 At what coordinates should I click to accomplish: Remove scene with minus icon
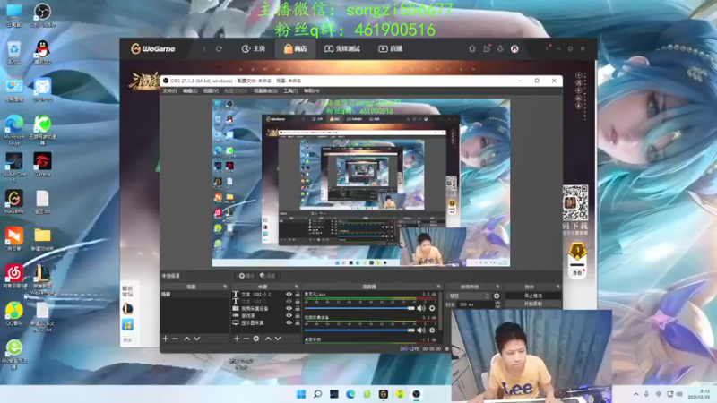click(x=175, y=339)
